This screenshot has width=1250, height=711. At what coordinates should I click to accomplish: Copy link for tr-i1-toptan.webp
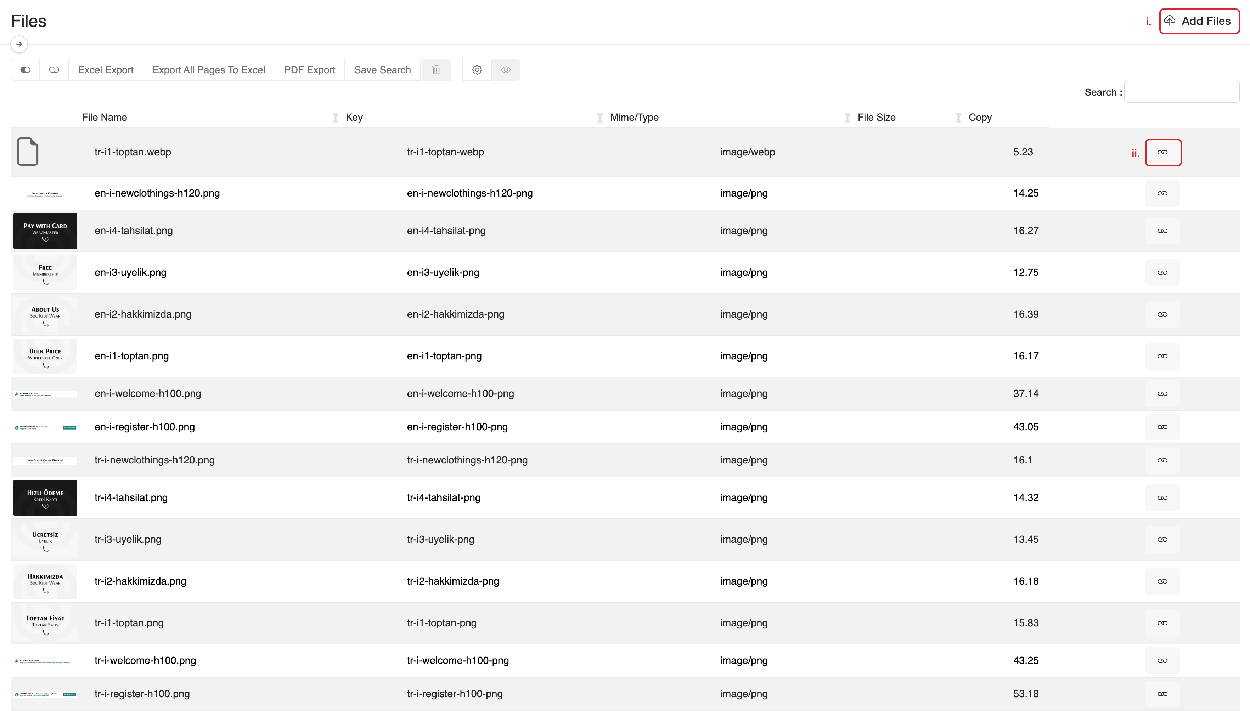1162,152
